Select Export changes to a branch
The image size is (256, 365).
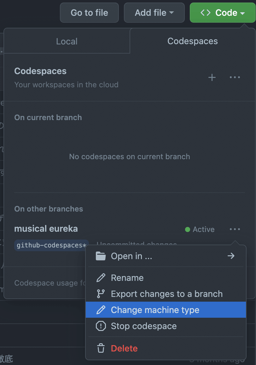point(166,294)
